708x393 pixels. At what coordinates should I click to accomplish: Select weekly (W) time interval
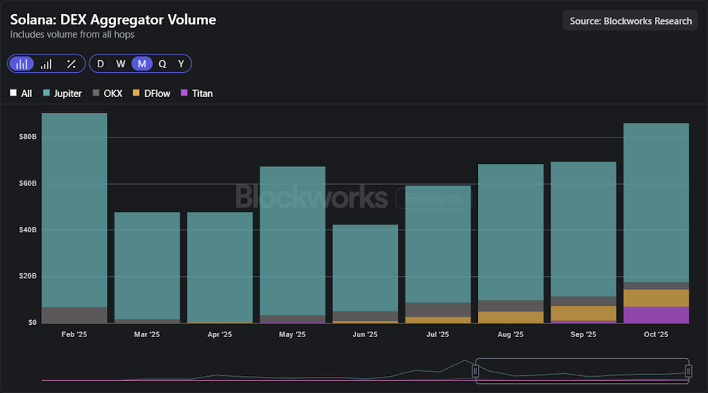pos(121,64)
